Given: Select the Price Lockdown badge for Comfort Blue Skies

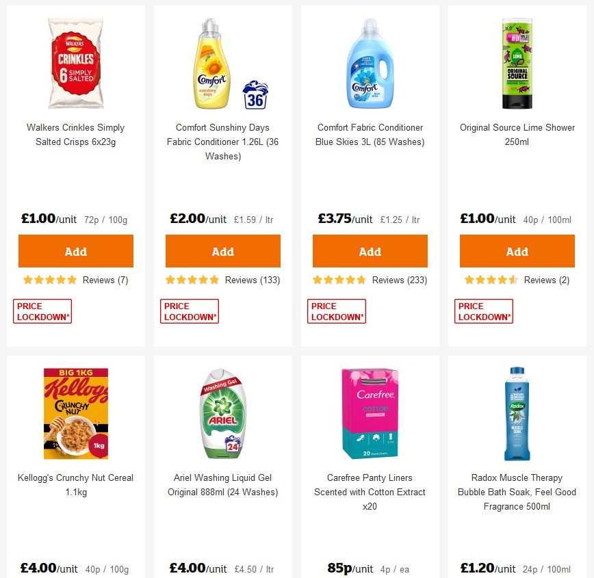Looking at the screenshot, I should click(336, 311).
